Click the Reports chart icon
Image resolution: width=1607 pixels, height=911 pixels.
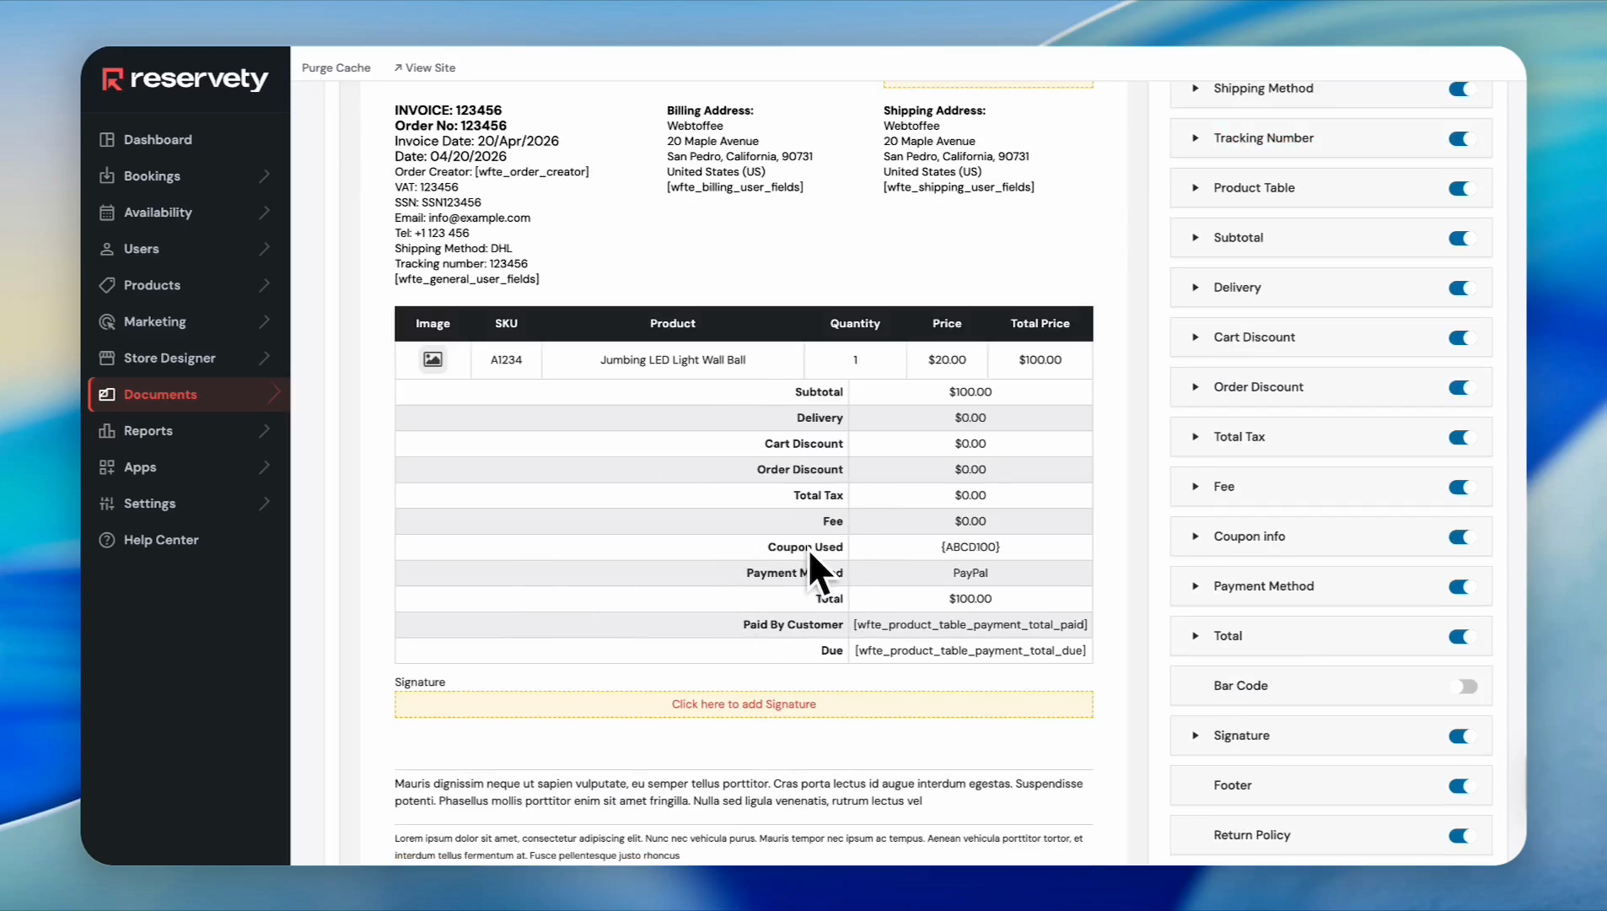[x=107, y=431]
